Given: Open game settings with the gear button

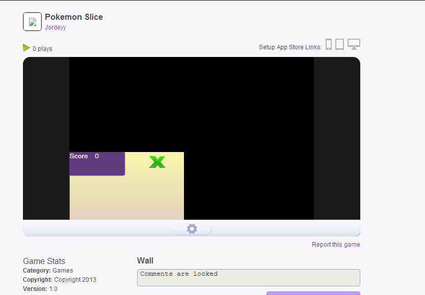Looking at the screenshot, I should coord(192,229).
